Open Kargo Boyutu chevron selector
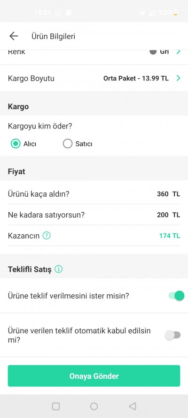 tap(179, 78)
